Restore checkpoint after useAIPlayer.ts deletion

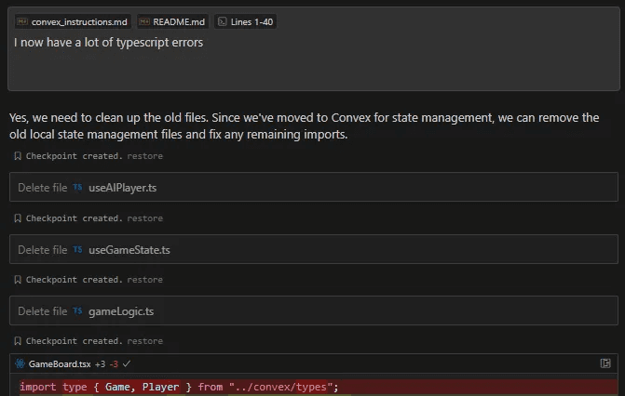(144, 218)
